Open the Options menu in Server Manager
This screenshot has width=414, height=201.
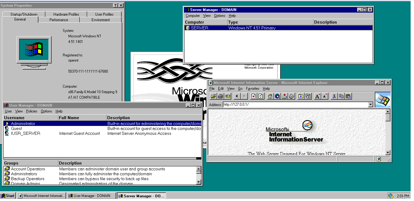pyautogui.click(x=220, y=16)
